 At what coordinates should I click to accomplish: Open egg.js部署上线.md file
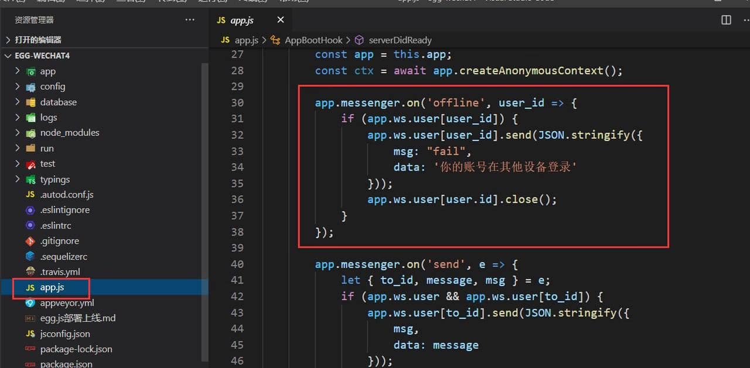coord(78,318)
